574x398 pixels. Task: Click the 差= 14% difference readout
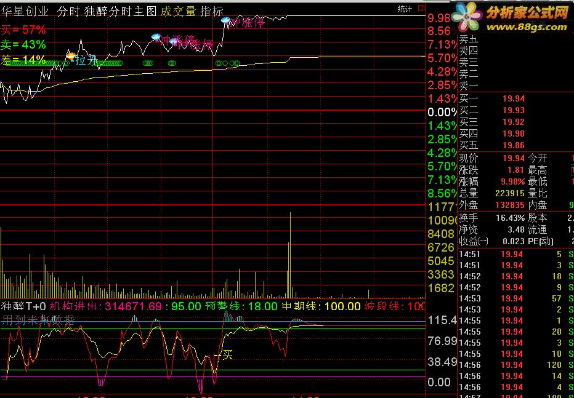[x=23, y=60]
